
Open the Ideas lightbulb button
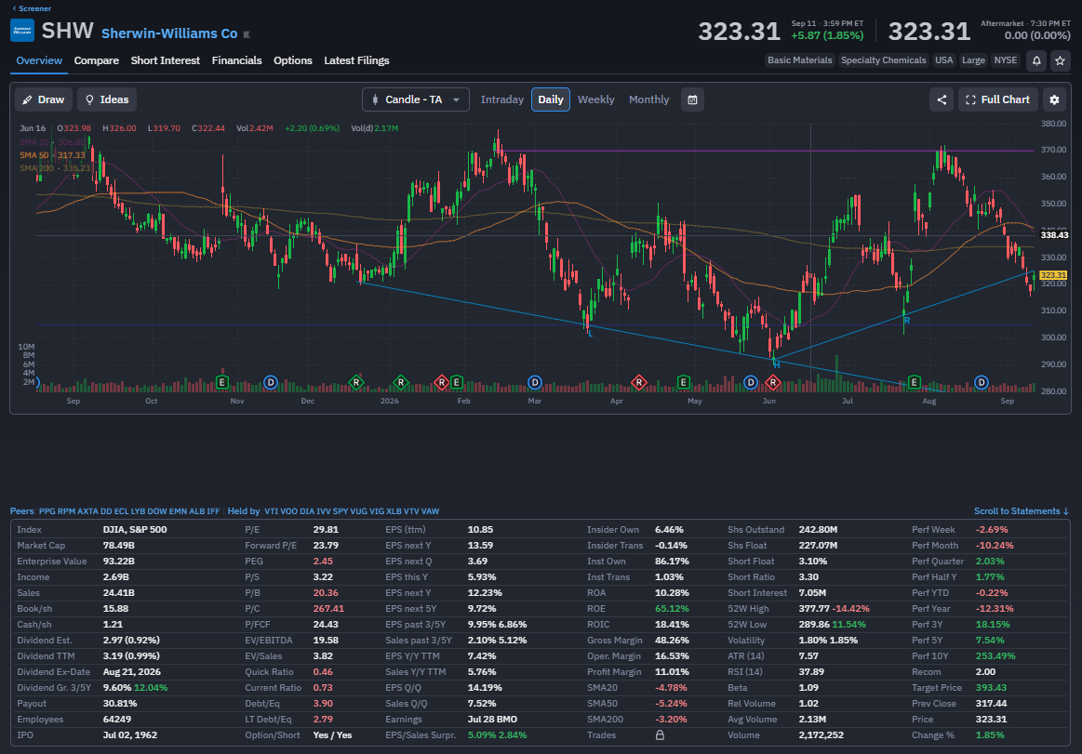point(107,99)
